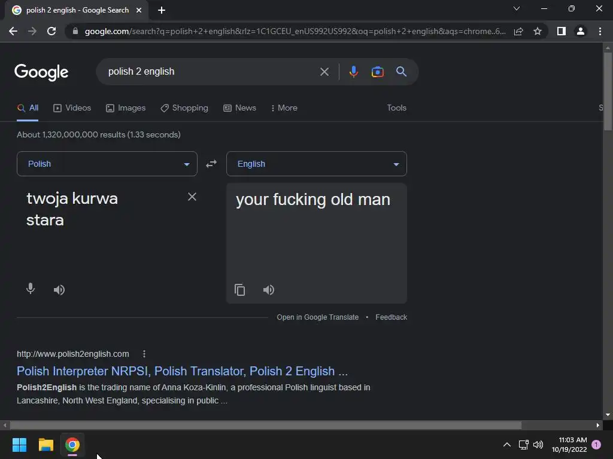The width and height of the screenshot is (613, 459).
Task: Listen to the Polish source text
Action: tap(59, 290)
